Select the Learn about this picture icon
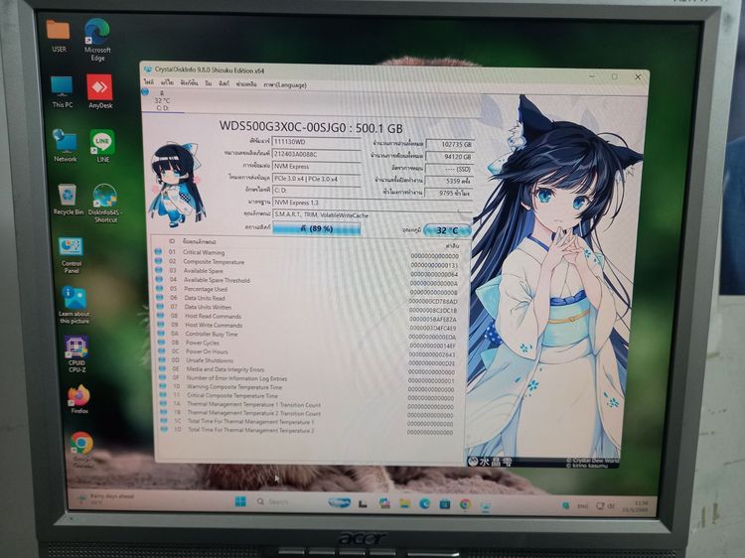This screenshot has width=745, height=558. pos(74,306)
